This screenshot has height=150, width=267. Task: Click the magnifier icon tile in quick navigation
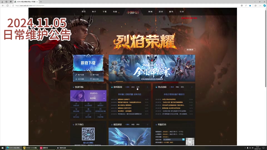click(x=88, y=116)
